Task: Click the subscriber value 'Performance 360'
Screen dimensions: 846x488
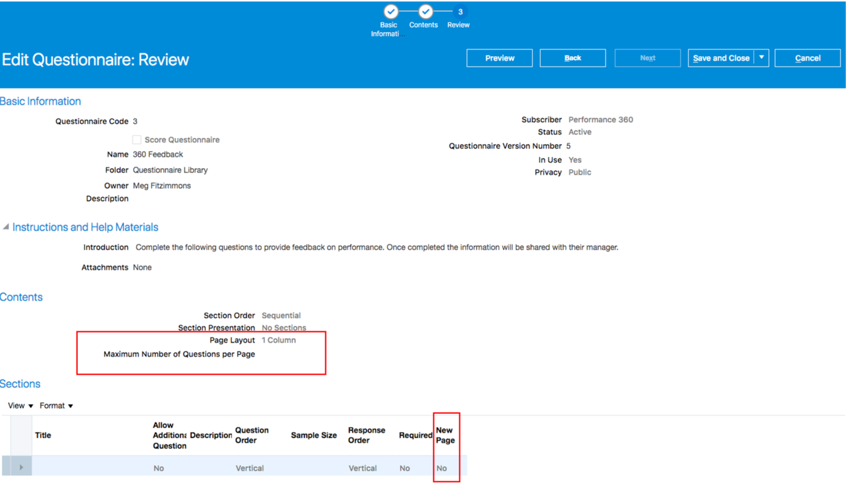Action: tap(601, 120)
